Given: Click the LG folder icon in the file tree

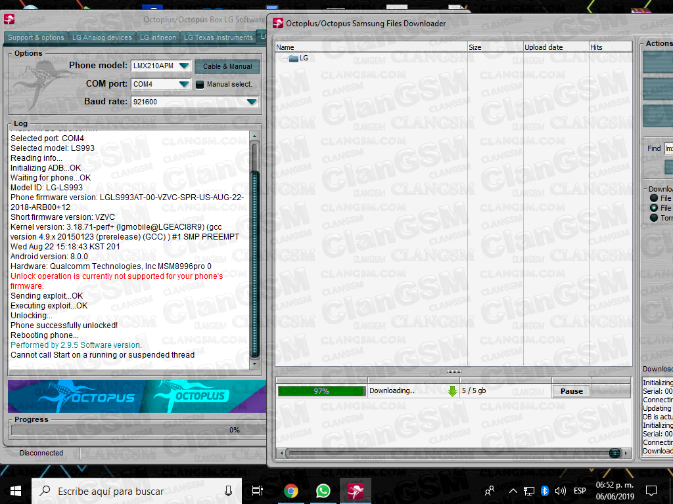Looking at the screenshot, I should point(294,58).
